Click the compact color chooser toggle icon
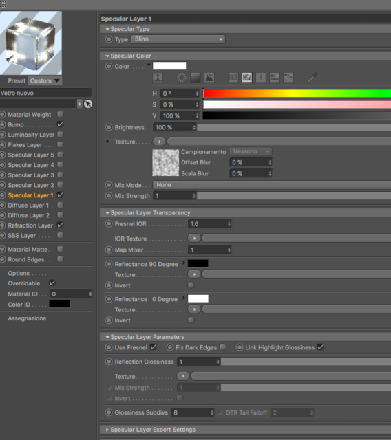This screenshot has height=440, width=391. (x=158, y=78)
